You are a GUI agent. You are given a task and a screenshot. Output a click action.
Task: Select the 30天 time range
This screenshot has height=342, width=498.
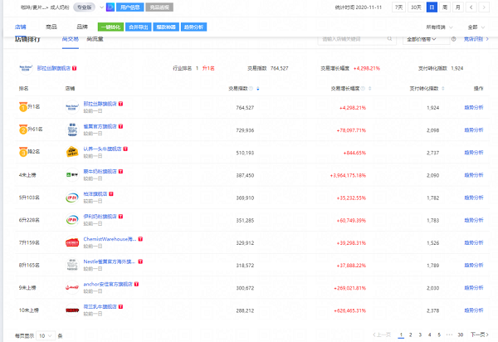(x=416, y=7)
